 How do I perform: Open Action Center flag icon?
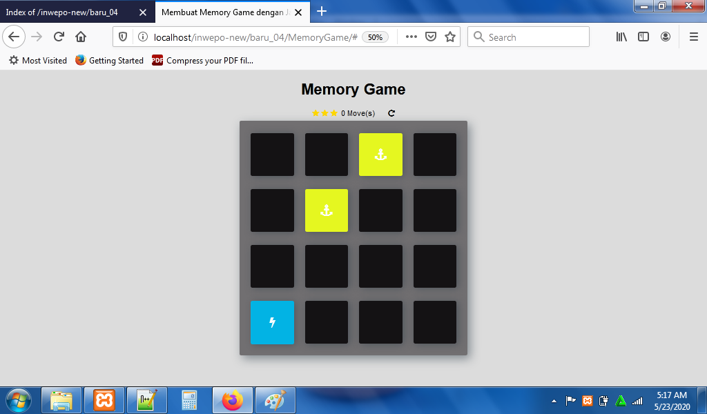[570, 400]
